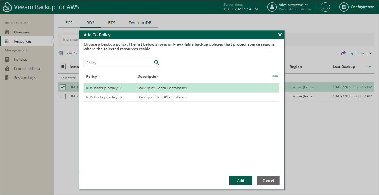
Task: Click the Policies sidebar icon
Action: pos(8,60)
